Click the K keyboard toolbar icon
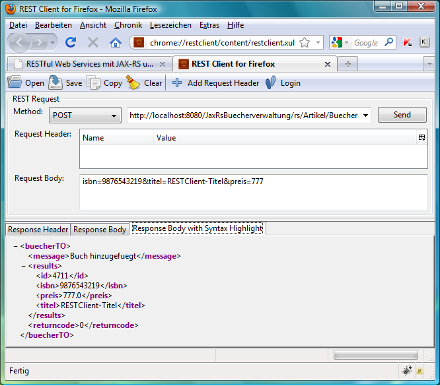Viewport: 440px width, 386px height. (x=424, y=42)
